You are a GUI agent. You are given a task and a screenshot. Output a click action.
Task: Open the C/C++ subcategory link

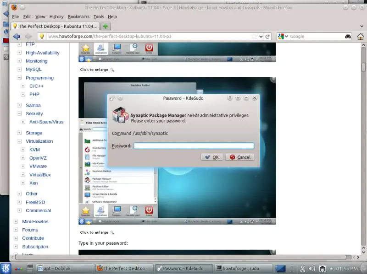click(37, 86)
